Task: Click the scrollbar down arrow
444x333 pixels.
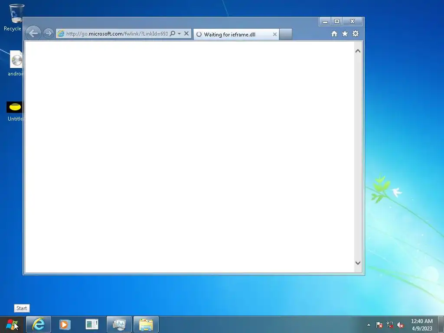Action: pos(358,263)
